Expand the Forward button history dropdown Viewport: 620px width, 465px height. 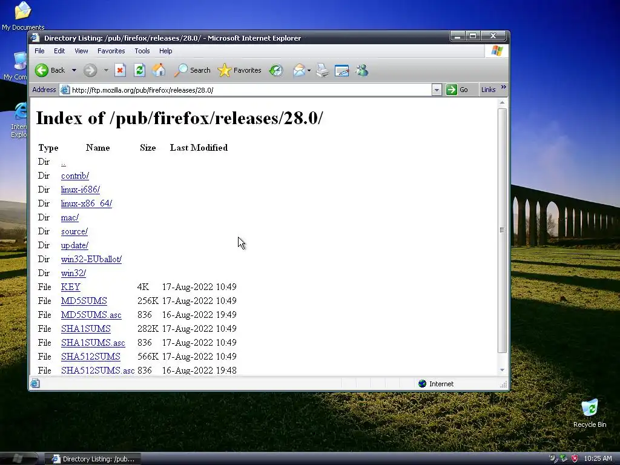click(x=106, y=70)
